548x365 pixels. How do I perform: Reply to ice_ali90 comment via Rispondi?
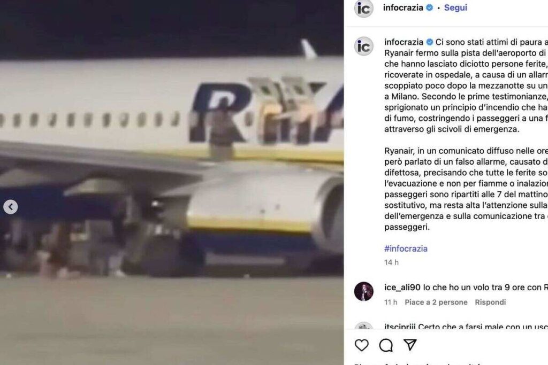click(490, 302)
